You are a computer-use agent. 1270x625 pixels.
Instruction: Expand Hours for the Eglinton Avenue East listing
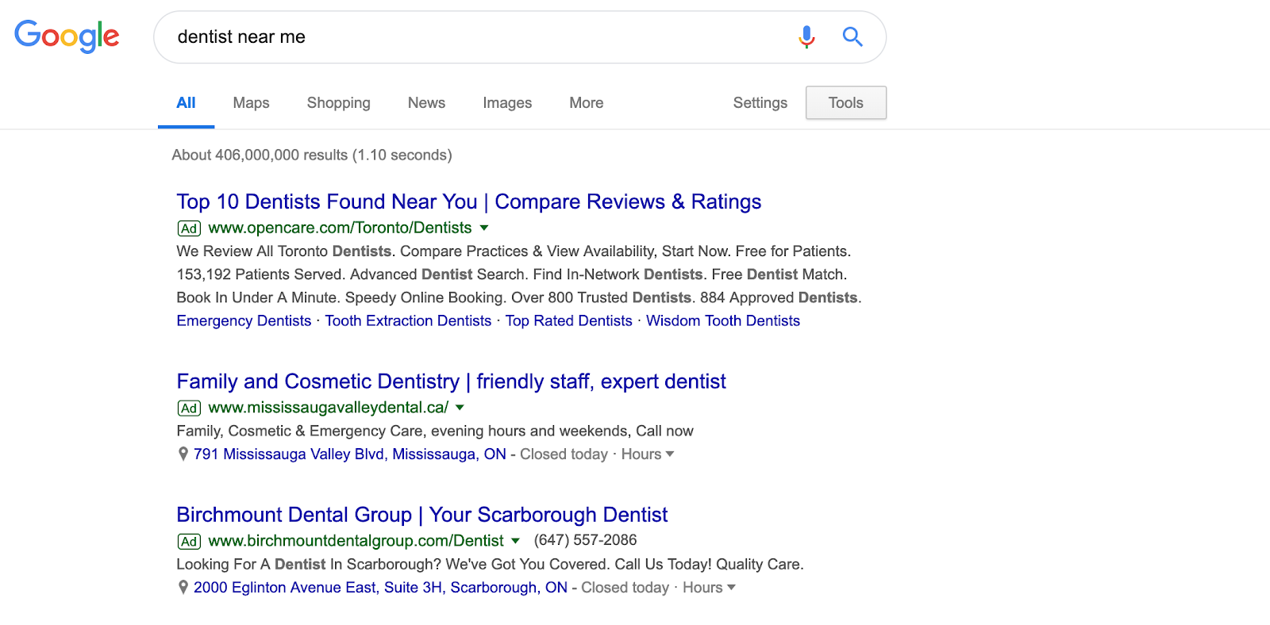(x=709, y=588)
